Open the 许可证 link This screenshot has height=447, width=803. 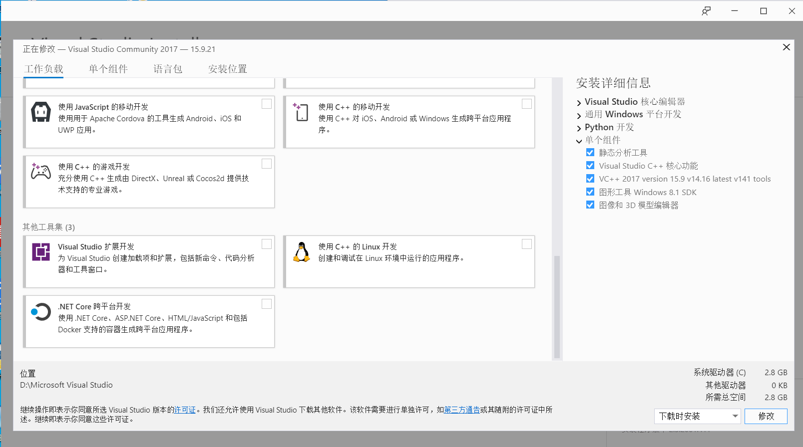tap(185, 410)
